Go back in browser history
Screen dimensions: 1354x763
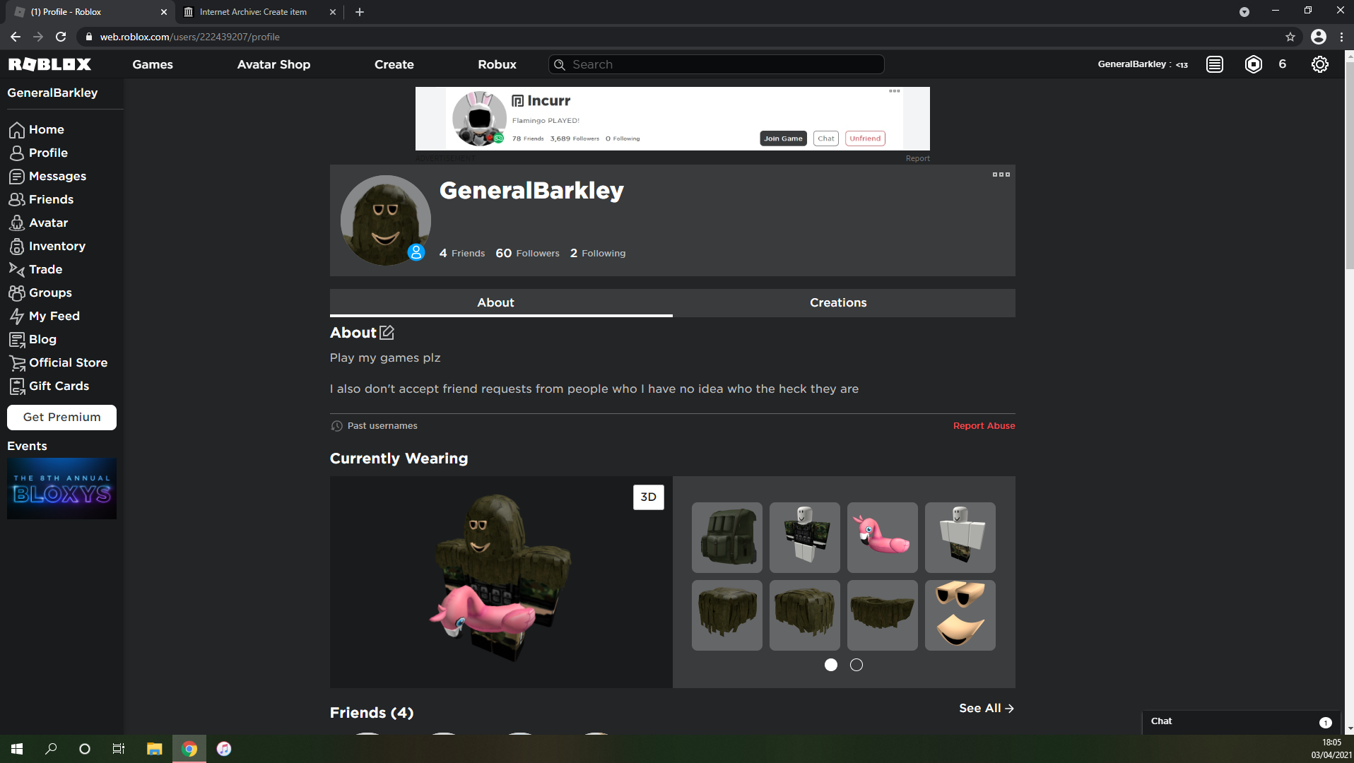16,37
